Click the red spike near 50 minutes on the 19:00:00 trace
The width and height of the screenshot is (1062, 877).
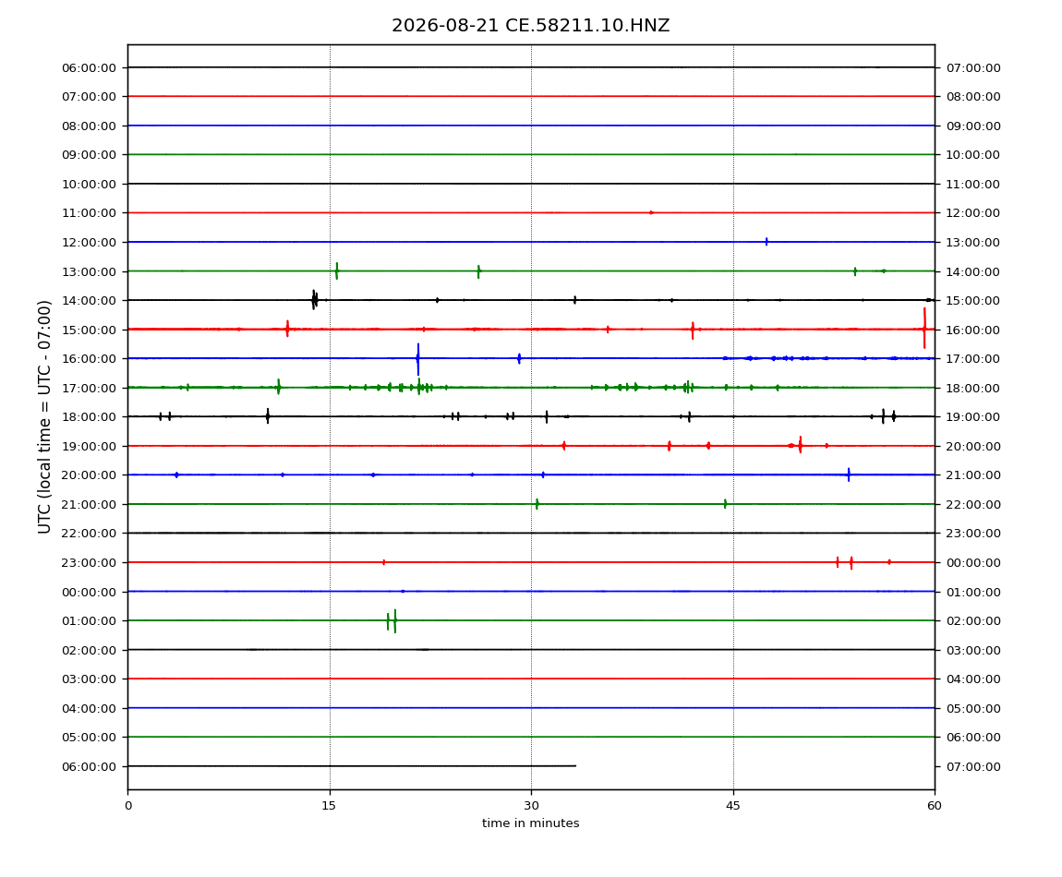(800, 445)
